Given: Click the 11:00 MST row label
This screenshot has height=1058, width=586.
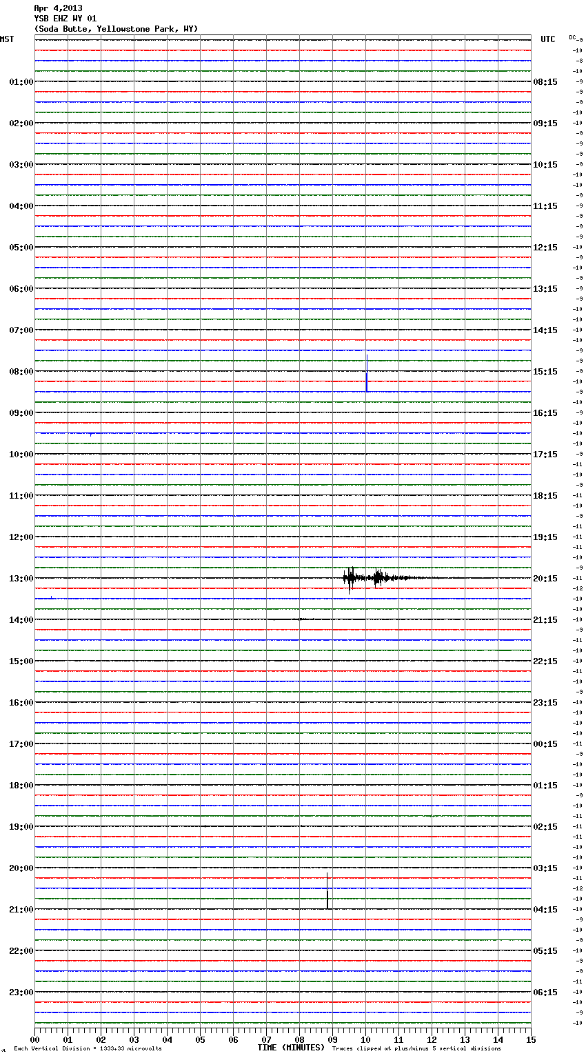Looking at the screenshot, I should coord(21,496).
